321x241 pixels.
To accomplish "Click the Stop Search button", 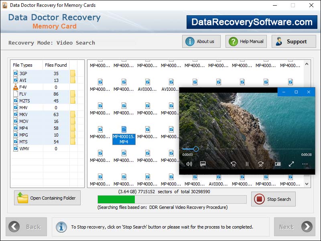I will pos(273,199).
